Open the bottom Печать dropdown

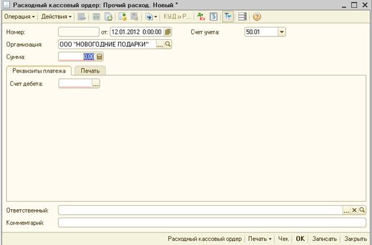pos(260,238)
